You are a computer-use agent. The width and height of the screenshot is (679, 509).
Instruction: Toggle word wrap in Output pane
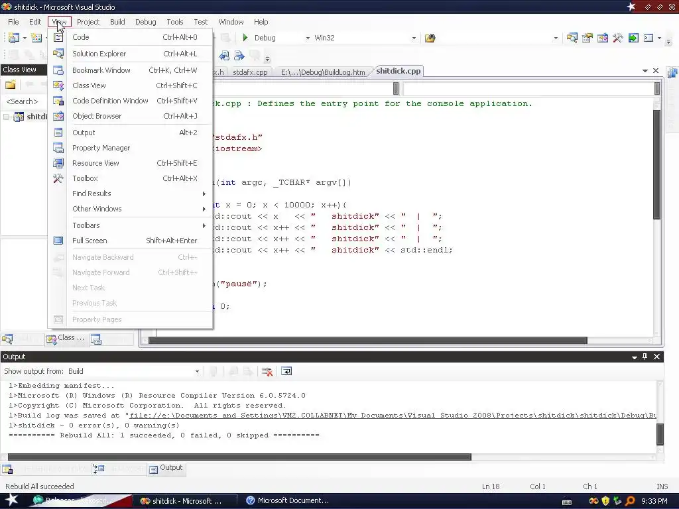pos(286,371)
